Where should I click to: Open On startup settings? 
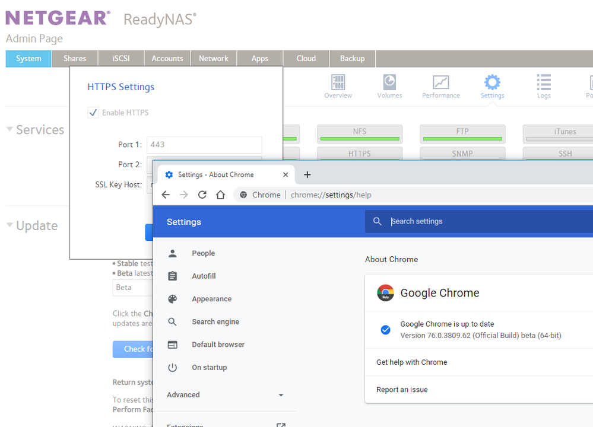coord(210,367)
